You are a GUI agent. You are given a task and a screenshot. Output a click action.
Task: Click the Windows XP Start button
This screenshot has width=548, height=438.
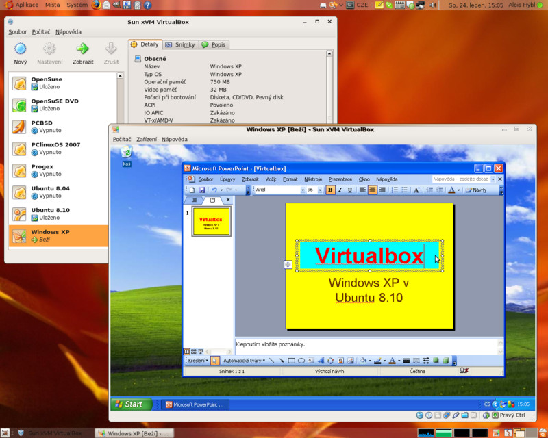132,404
